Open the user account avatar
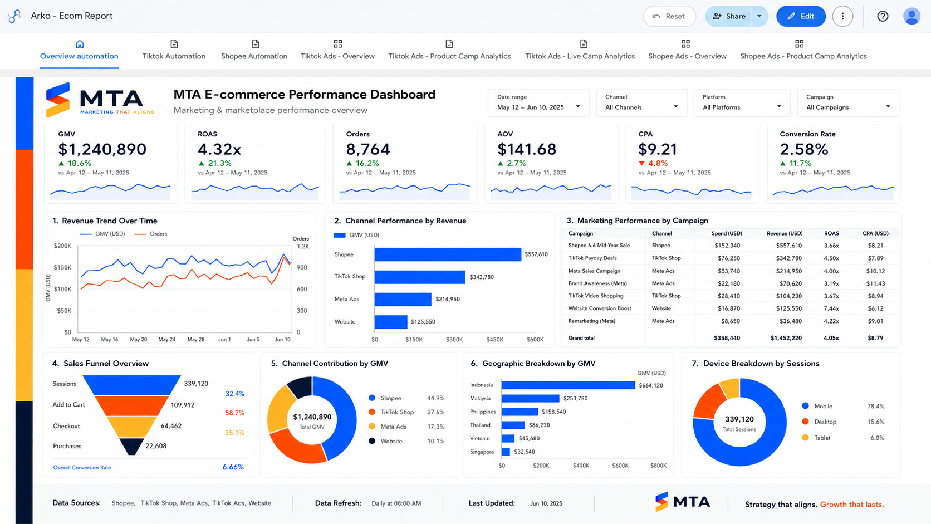 912,16
